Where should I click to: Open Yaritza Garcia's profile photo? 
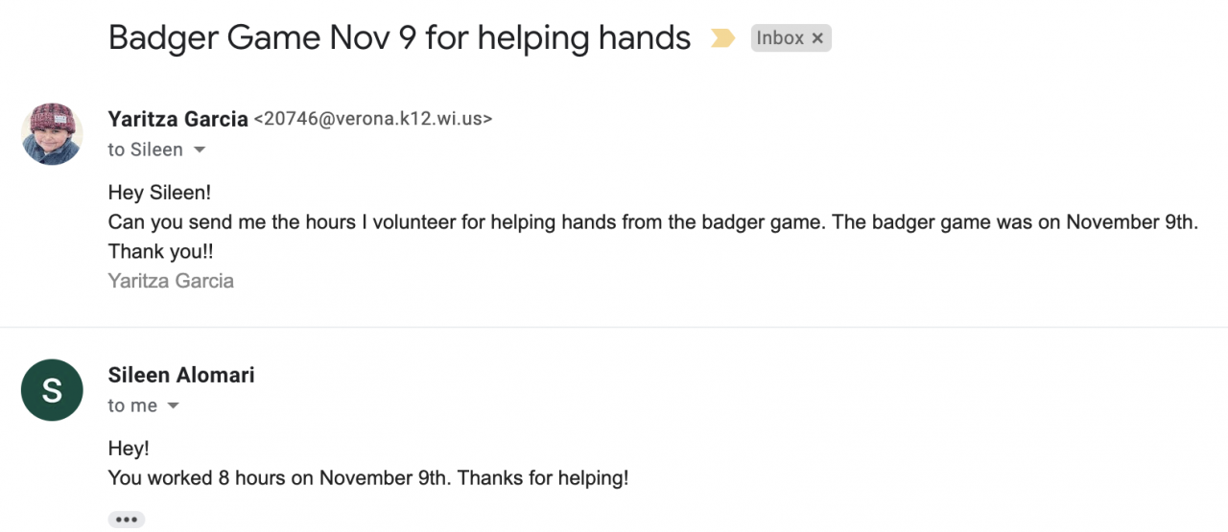tap(52, 134)
